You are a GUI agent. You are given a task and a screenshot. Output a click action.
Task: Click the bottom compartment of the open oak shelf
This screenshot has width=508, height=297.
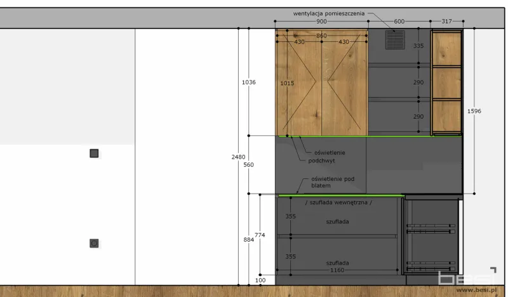446,116
